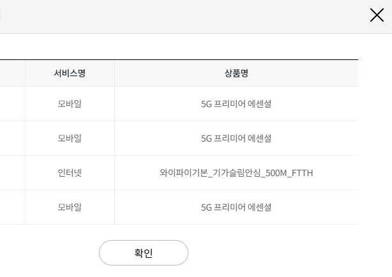Click the blank header cell left of 서비스명
Screen dimensions: 392x277
coord(12,73)
